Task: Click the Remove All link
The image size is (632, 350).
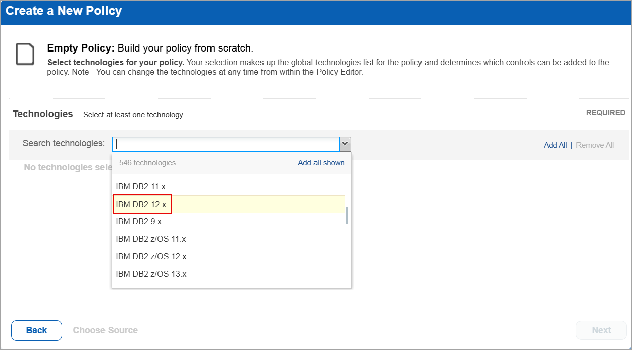Action: coord(595,145)
